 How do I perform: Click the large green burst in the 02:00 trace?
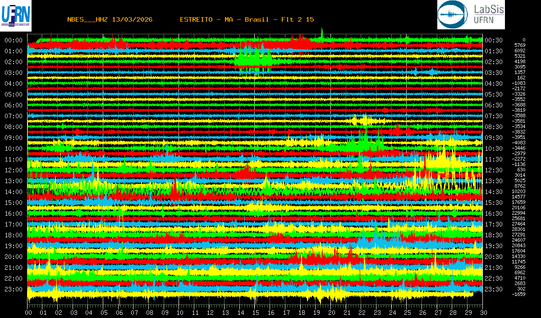[x=253, y=59]
